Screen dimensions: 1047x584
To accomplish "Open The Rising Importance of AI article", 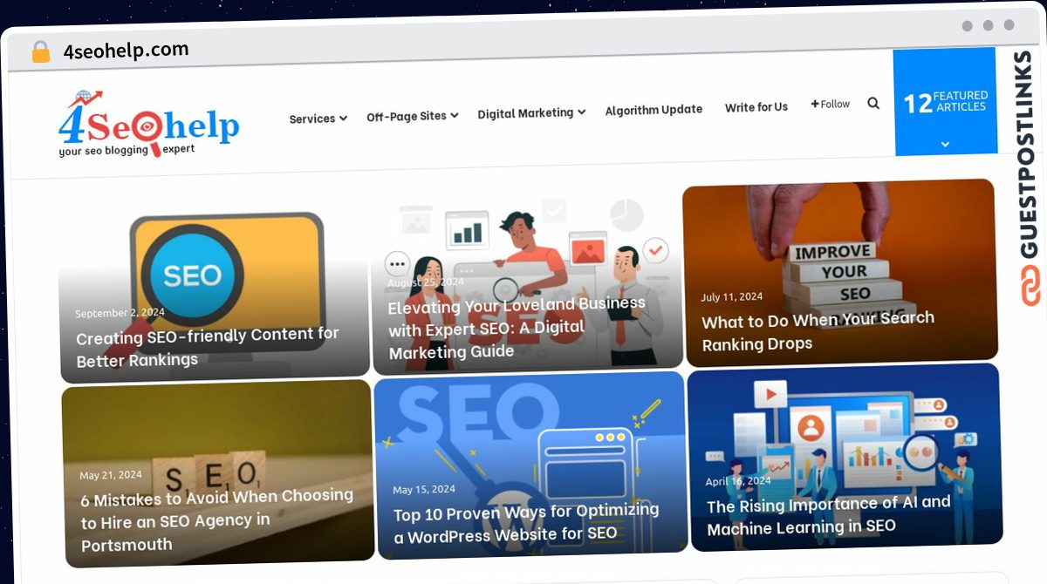I will click(x=829, y=515).
